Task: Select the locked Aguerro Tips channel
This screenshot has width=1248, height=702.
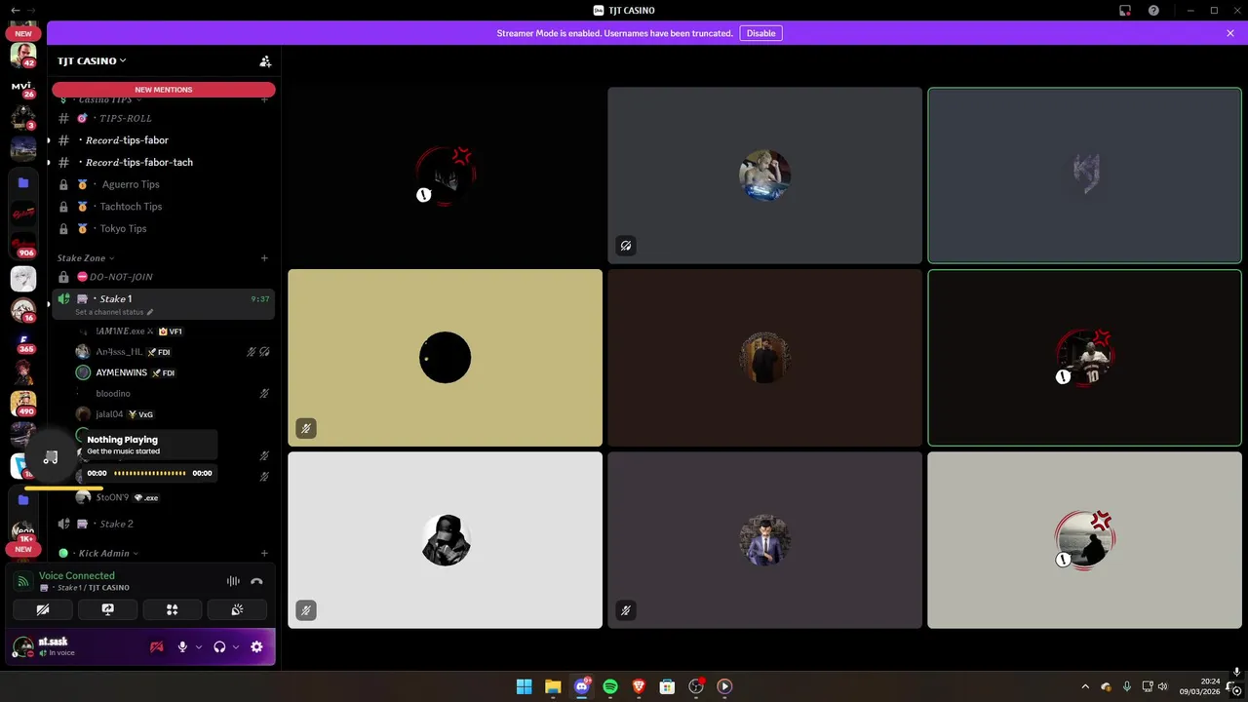Action: [x=163, y=184]
